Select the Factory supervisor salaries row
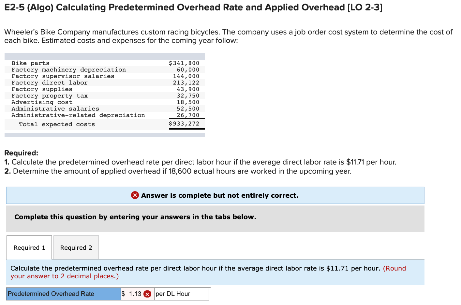 click(x=105, y=76)
